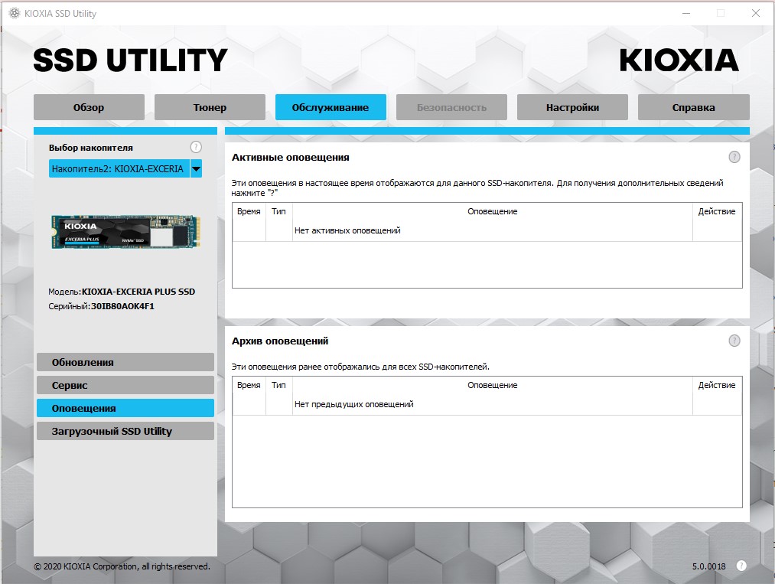Click the Действие column header in active alerts
Screen dimensions: 775x584
pyautogui.click(x=717, y=211)
